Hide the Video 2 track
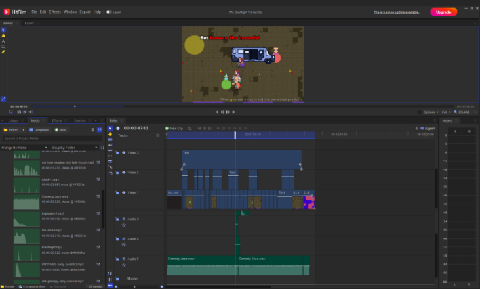 pos(124,173)
